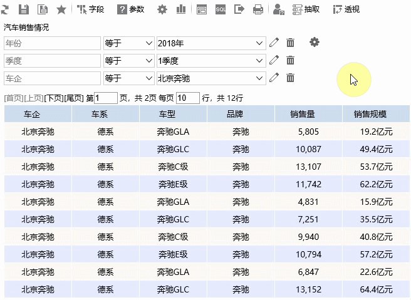The height and width of the screenshot is (300, 411).
Task: Click the 4,831 sales cell
Action: tap(308, 202)
